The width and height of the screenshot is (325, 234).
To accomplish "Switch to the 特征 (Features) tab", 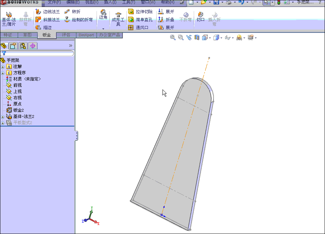I will coord(8,35).
